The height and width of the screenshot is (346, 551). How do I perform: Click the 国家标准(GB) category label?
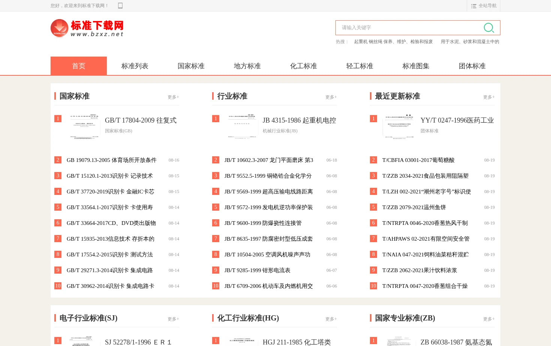pyautogui.click(x=118, y=131)
